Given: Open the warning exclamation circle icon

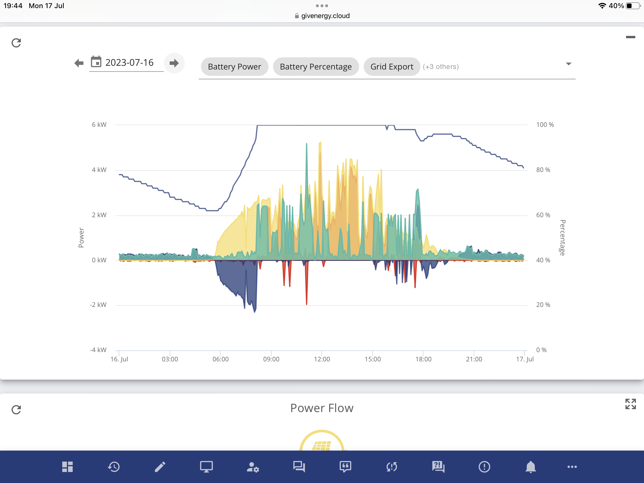Looking at the screenshot, I should coord(484,467).
